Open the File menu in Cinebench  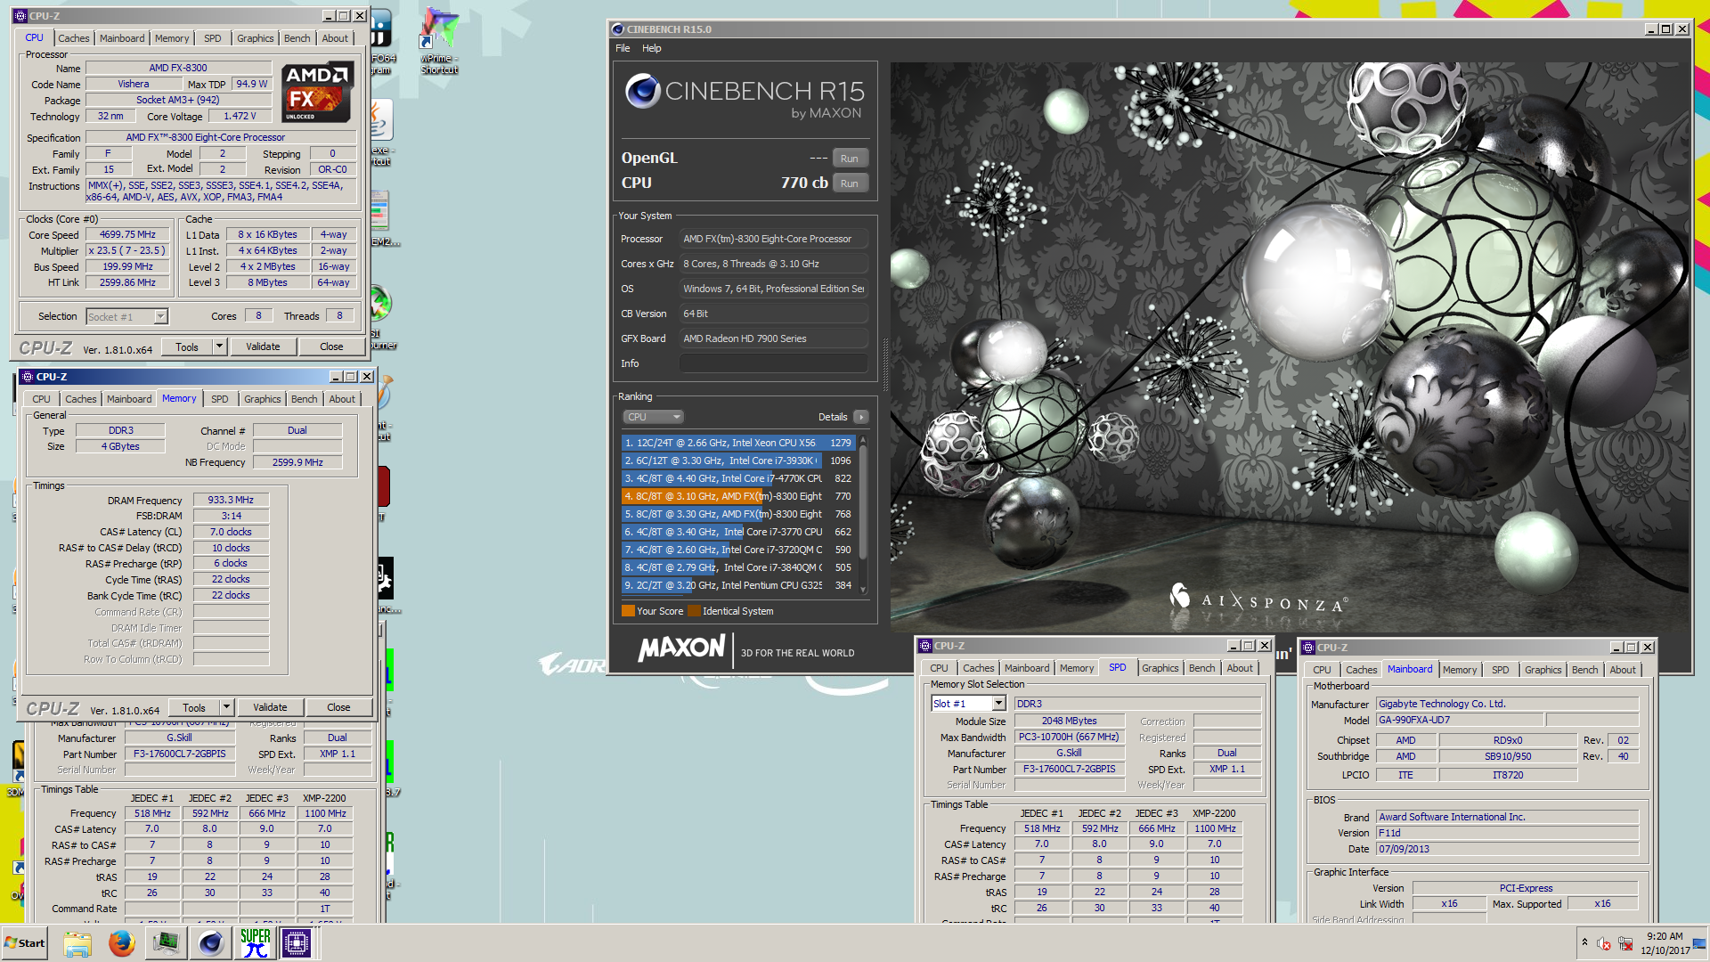623,48
